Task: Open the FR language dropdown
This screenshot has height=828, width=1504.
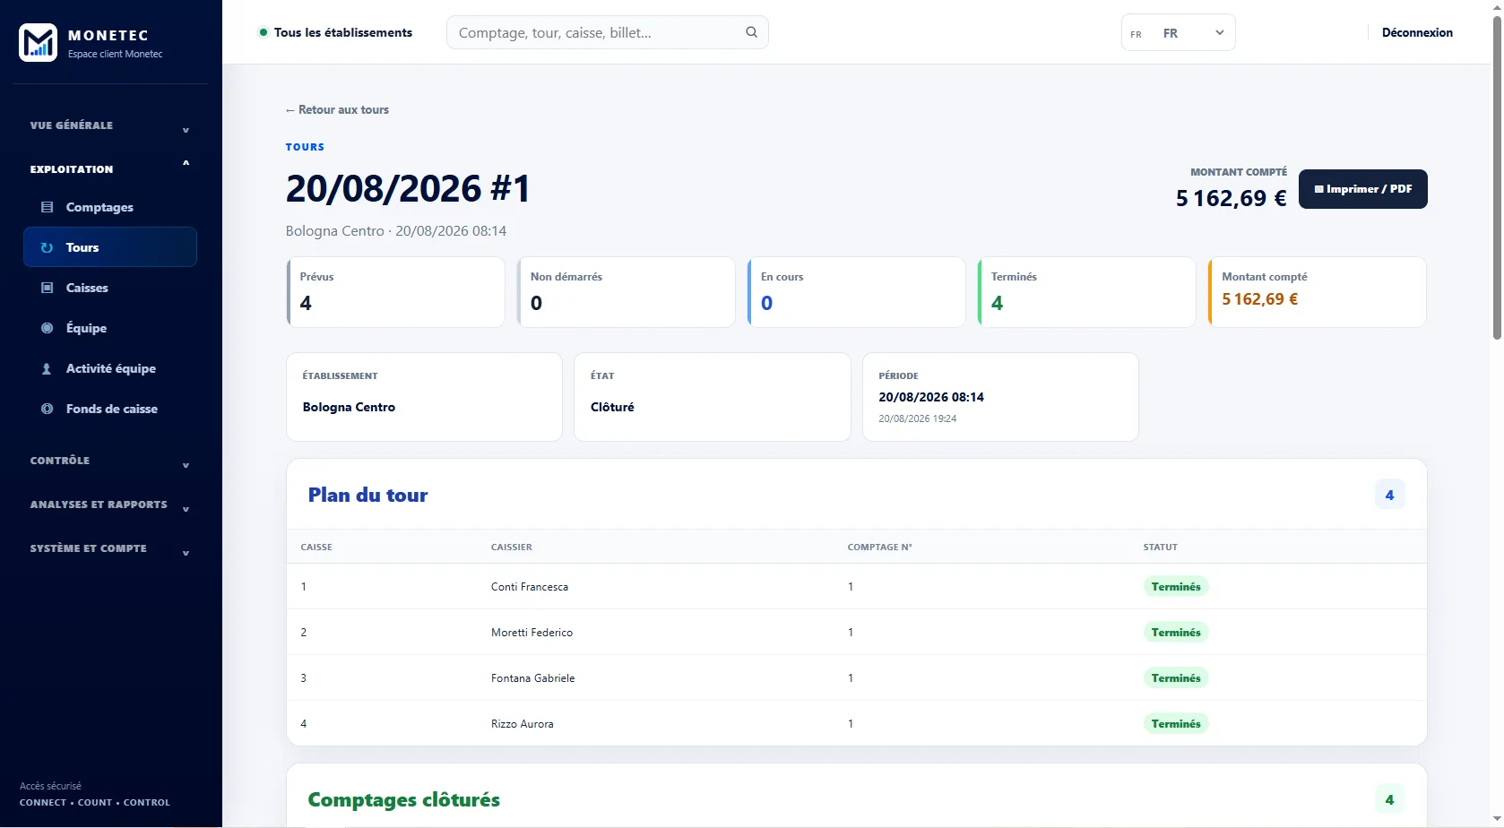Action: click(1178, 33)
